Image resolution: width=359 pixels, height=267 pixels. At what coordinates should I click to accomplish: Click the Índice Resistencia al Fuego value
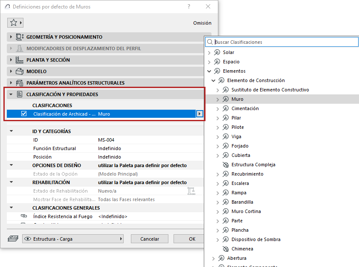click(x=113, y=216)
